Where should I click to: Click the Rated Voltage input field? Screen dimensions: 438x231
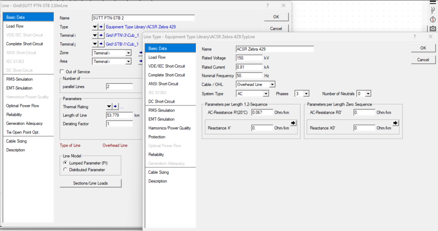[249, 58]
